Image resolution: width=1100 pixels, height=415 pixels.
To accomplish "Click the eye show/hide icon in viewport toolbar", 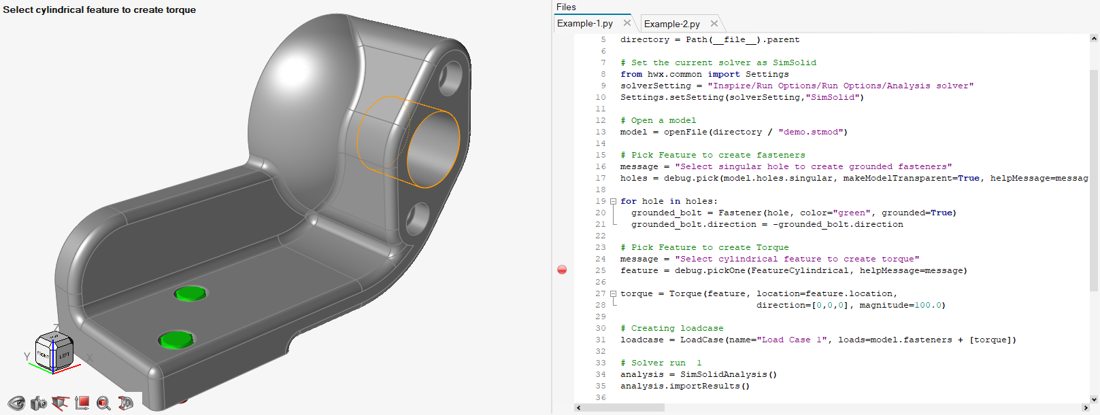I will [x=16, y=403].
